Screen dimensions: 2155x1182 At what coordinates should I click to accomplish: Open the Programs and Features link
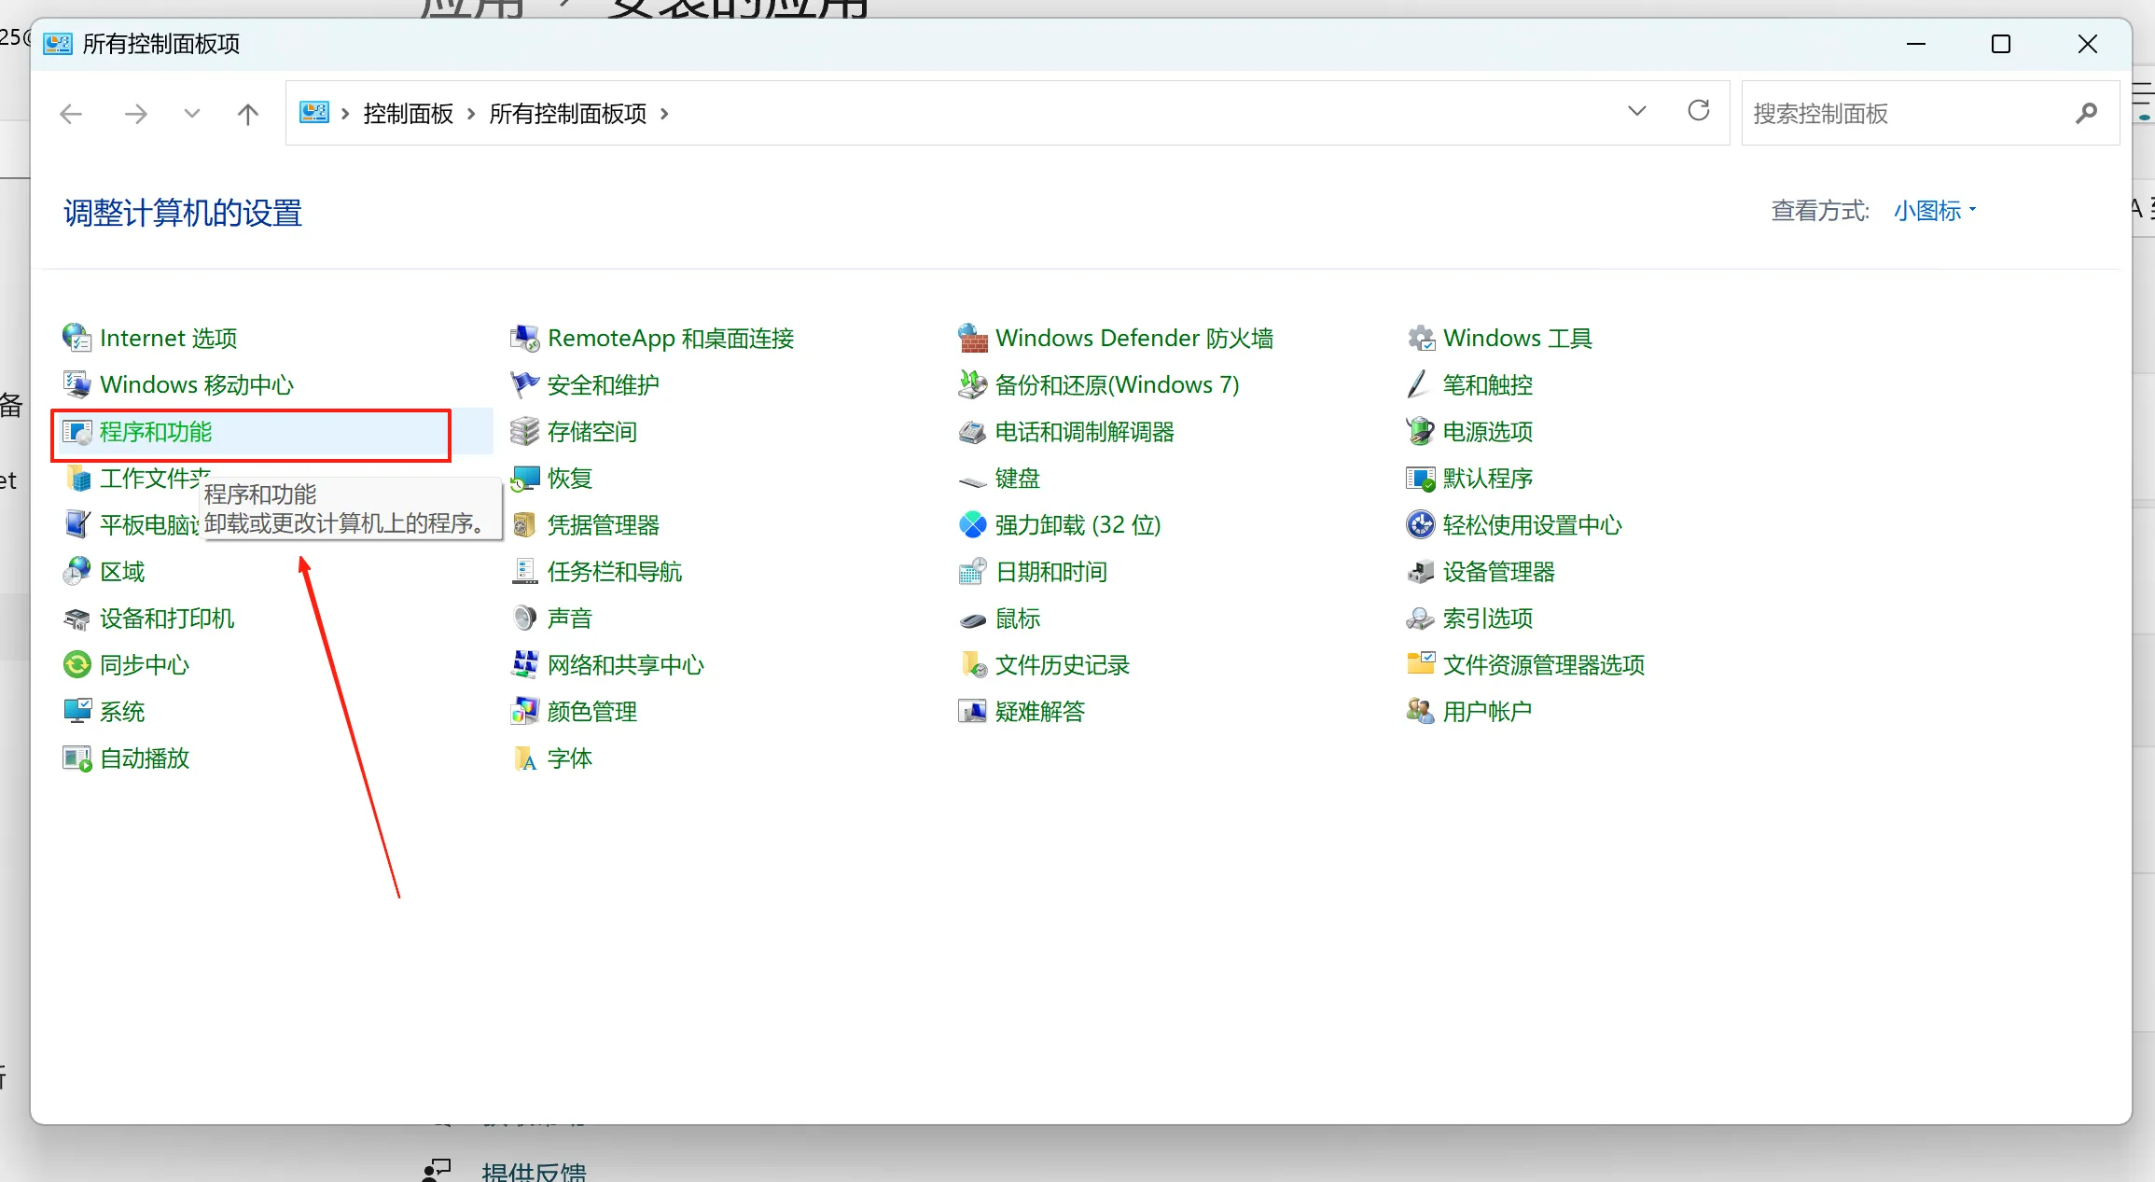click(156, 432)
